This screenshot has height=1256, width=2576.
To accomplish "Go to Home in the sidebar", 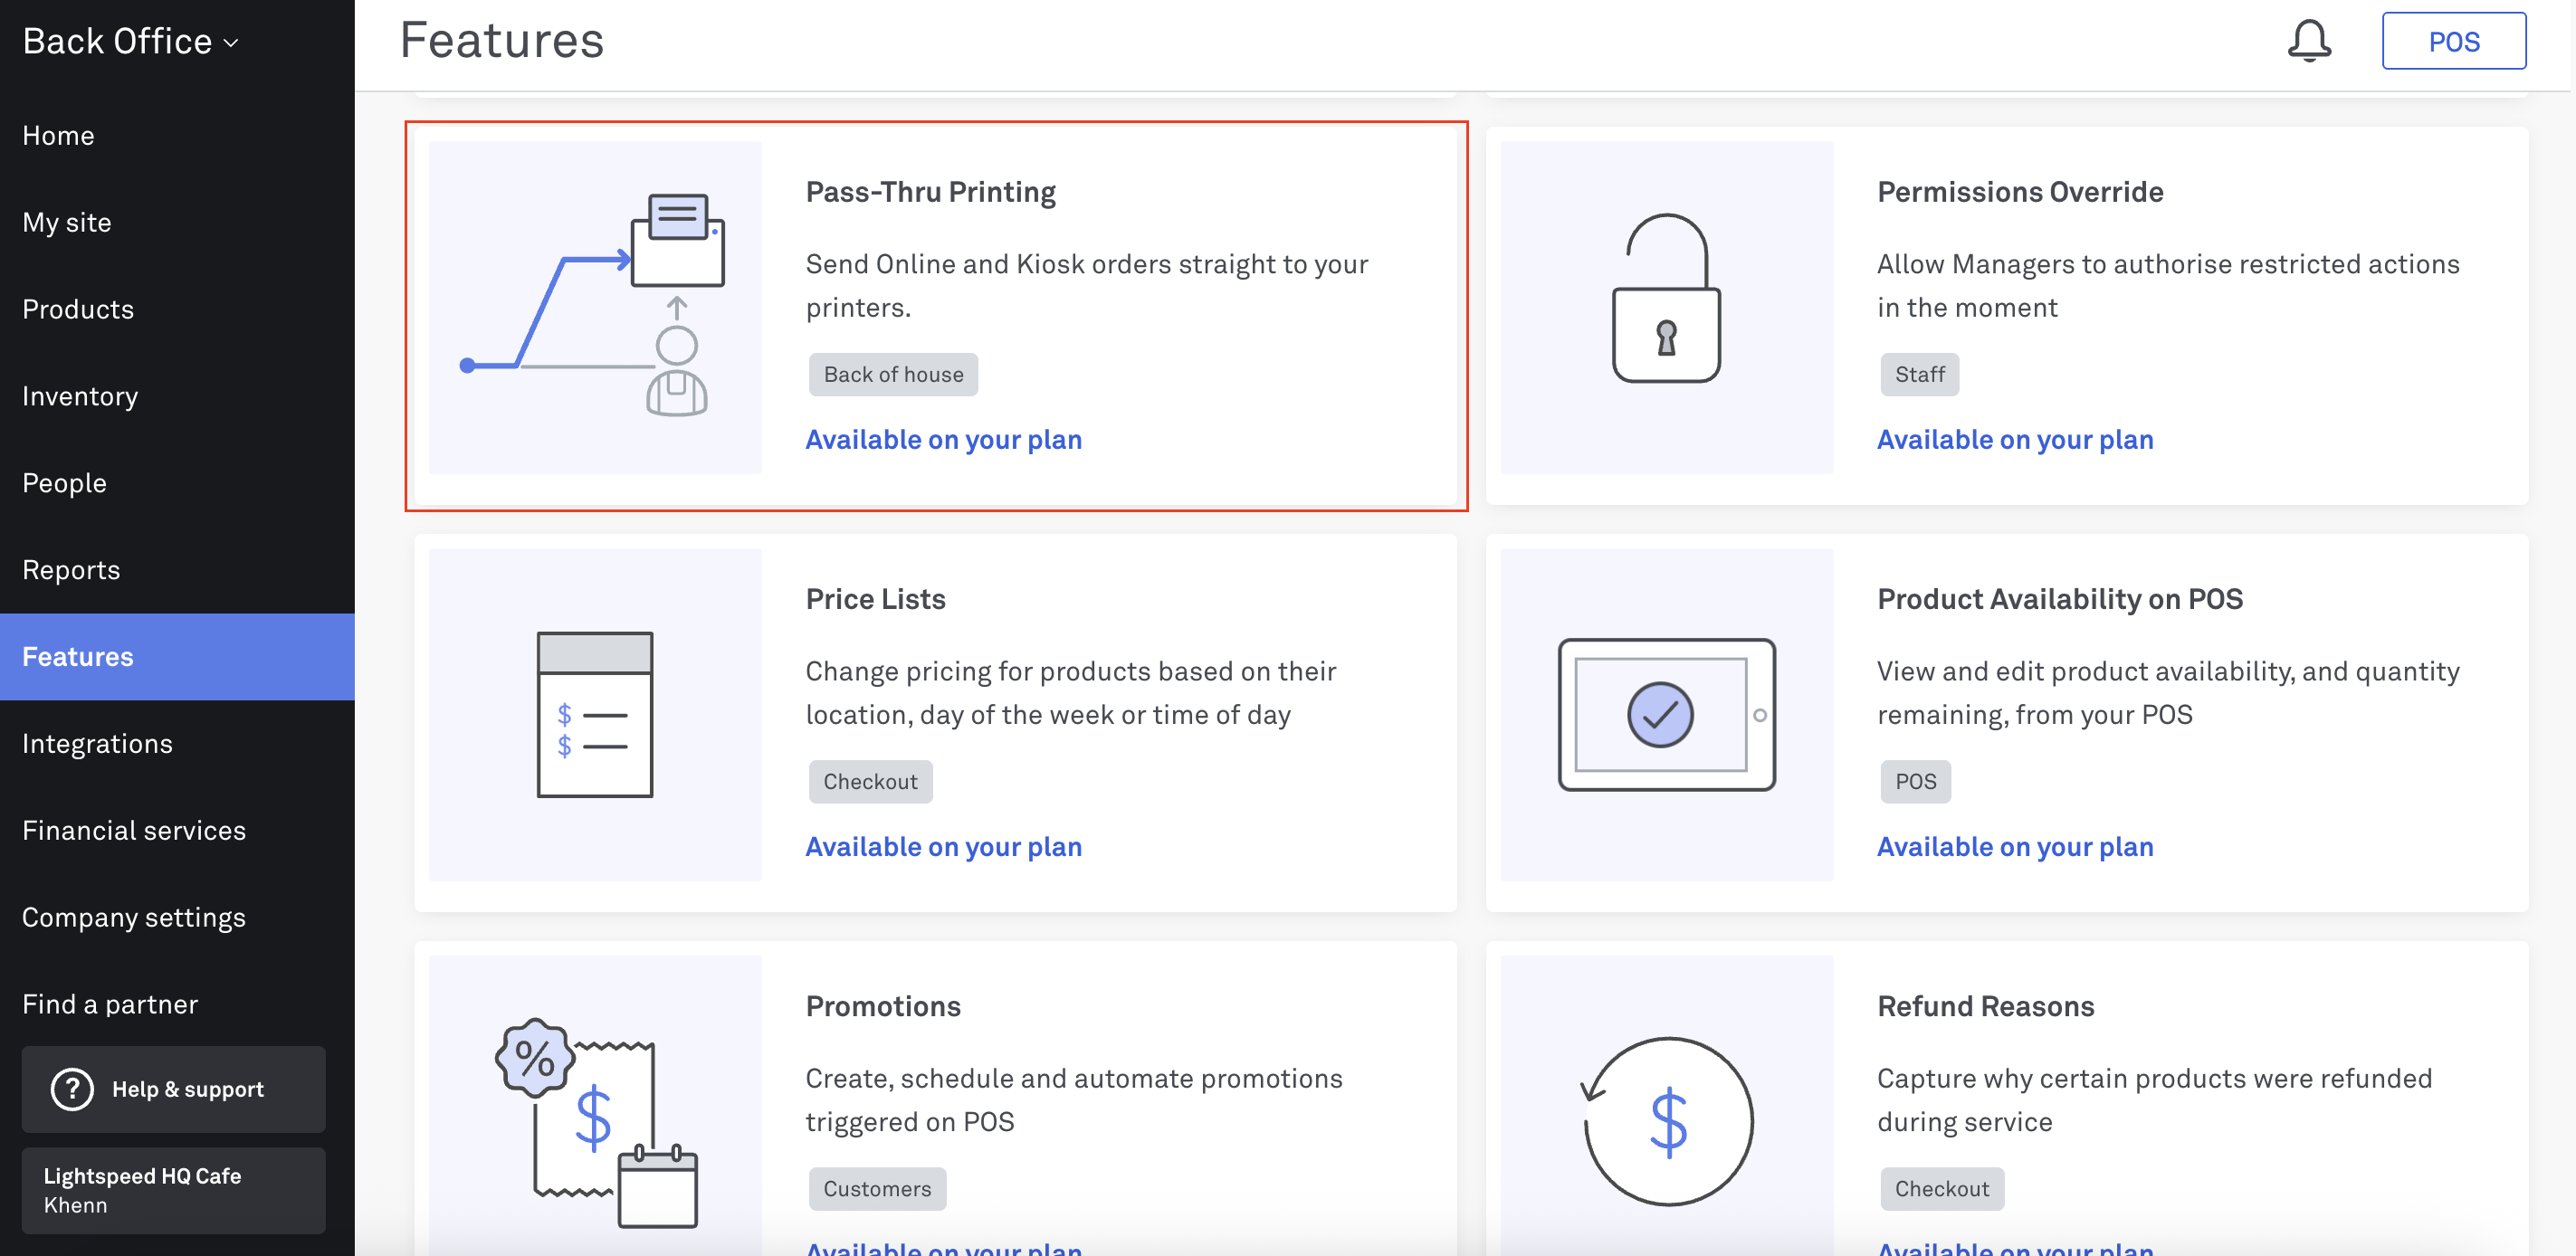I will (177, 136).
